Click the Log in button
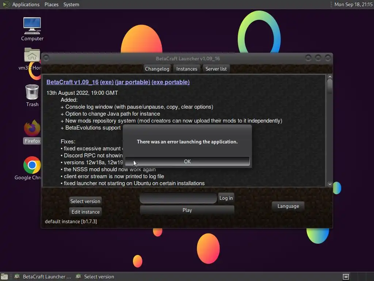 click(226, 198)
